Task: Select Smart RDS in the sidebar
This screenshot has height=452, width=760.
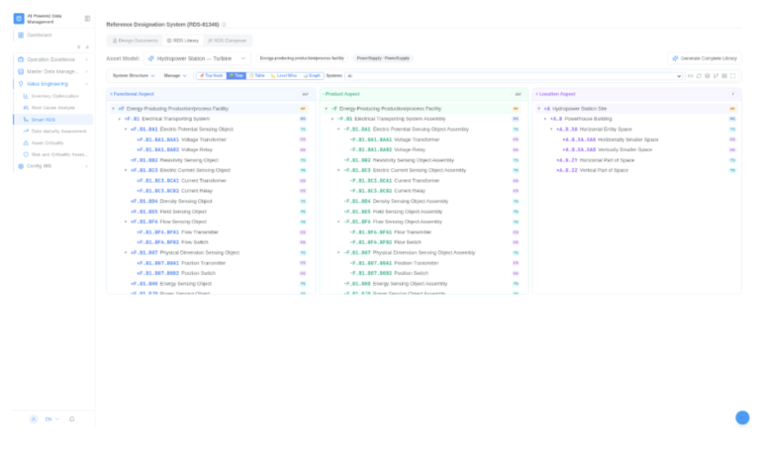Action: pyautogui.click(x=52, y=120)
